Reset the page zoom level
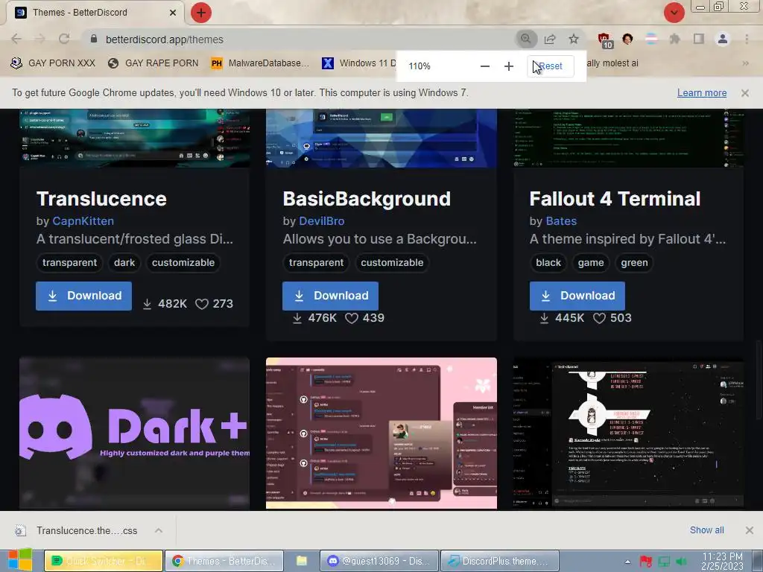Viewport: 763px width, 572px height. click(551, 66)
